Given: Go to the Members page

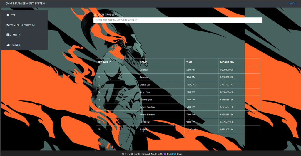Looking at the screenshot, I should (x=24, y=35).
